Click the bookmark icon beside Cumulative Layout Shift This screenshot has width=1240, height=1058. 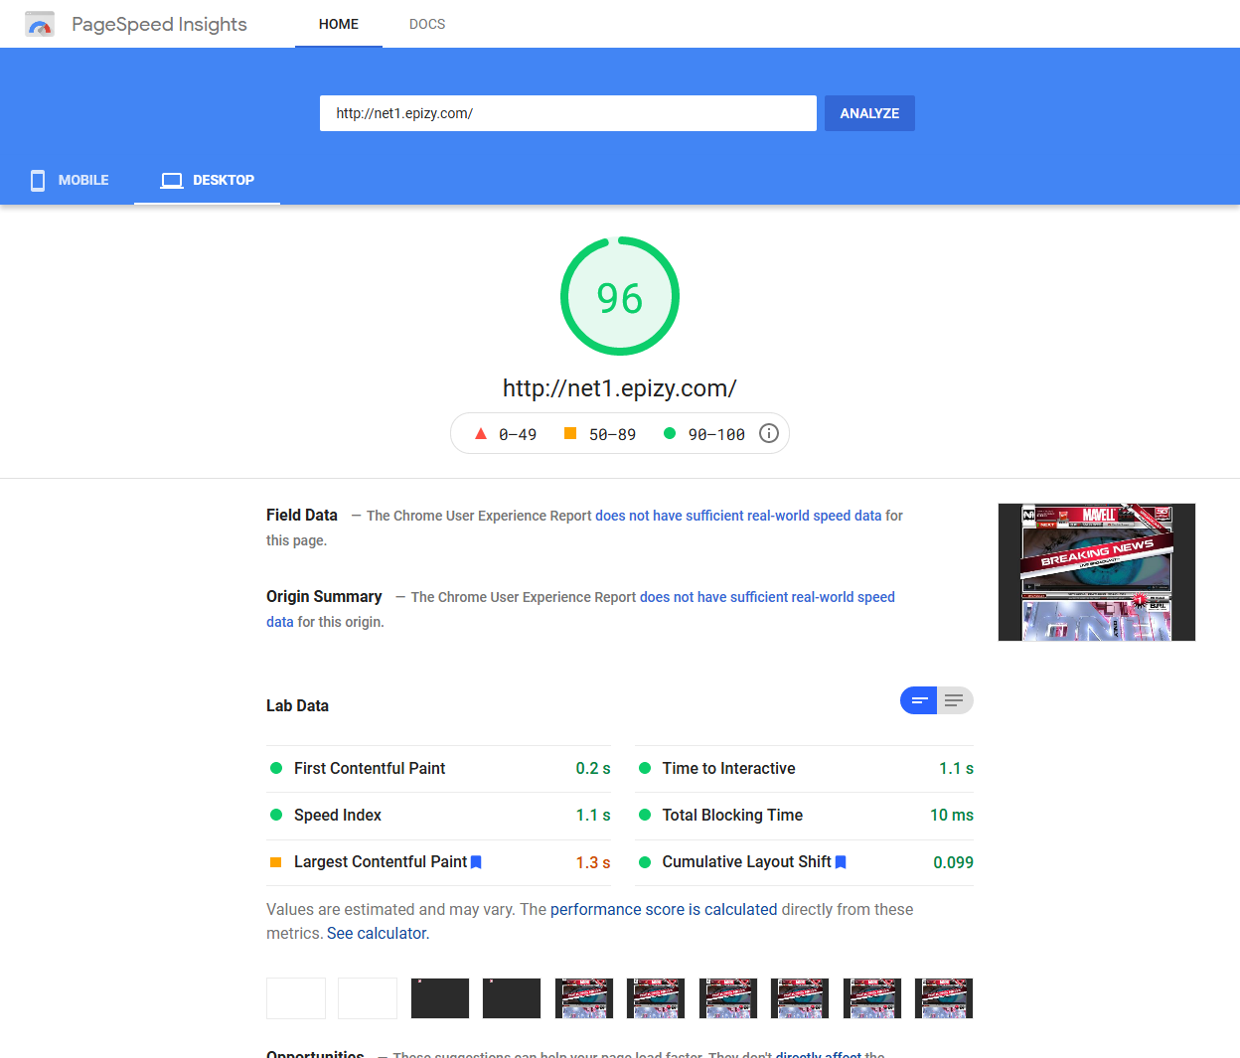[x=841, y=862]
